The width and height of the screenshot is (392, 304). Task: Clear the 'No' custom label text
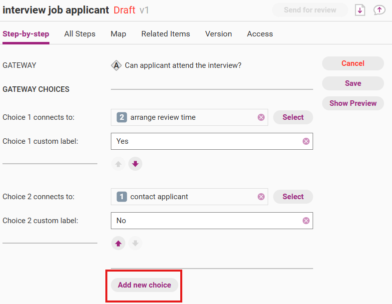pos(306,221)
